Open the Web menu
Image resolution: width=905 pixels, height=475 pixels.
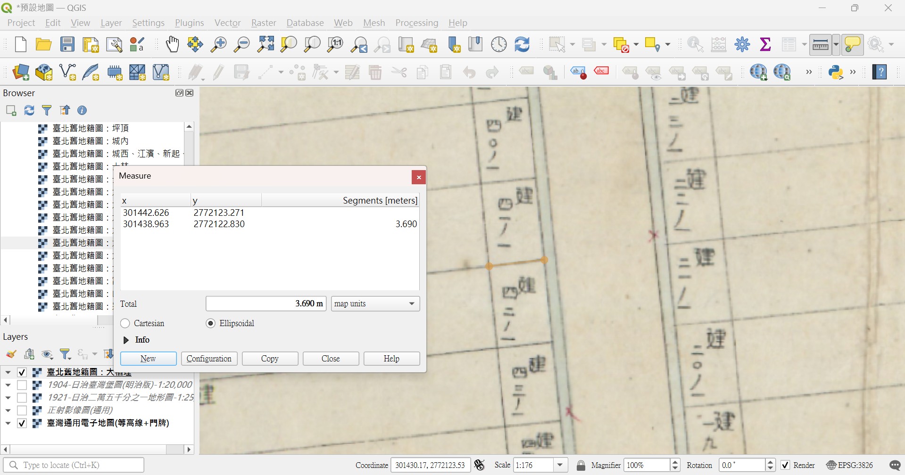coord(343,23)
